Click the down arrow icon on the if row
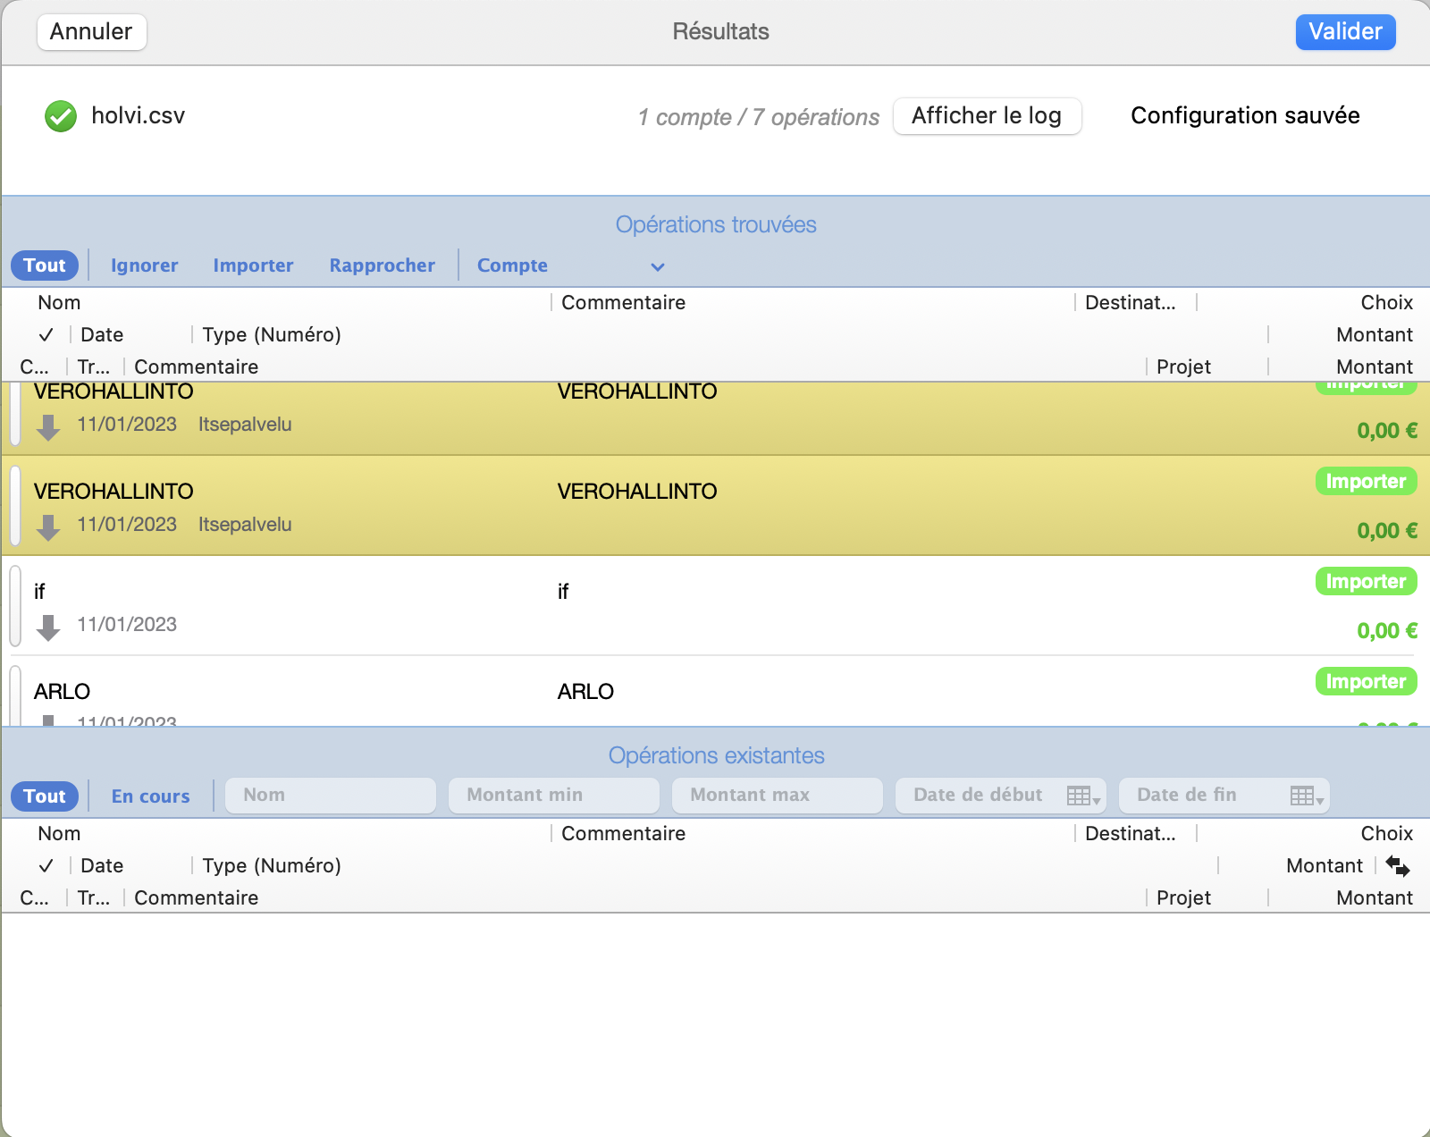This screenshot has height=1137, width=1430. tap(48, 627)
